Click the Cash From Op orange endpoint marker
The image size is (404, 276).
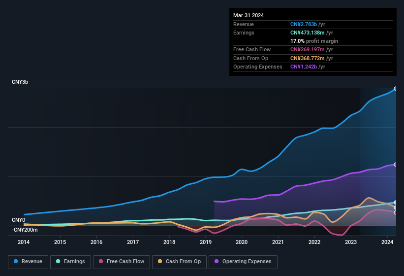coord(395,207)
